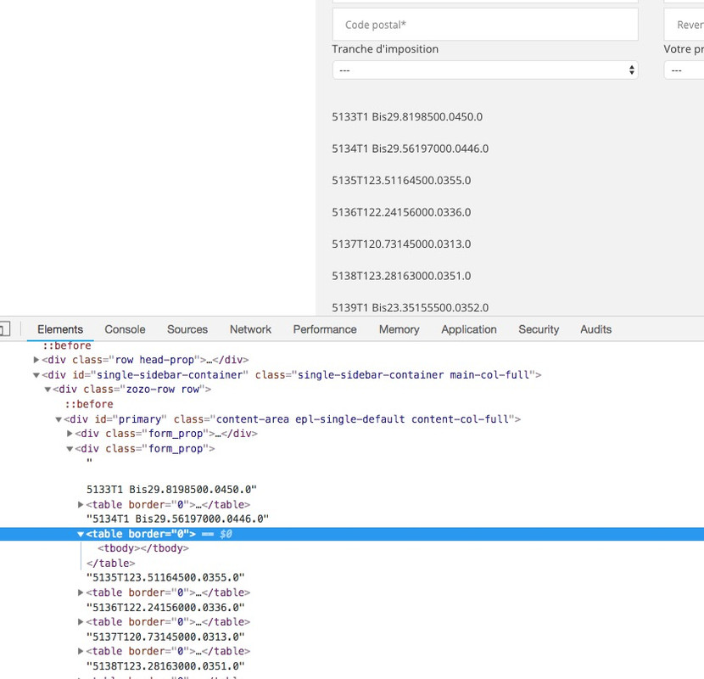The image size is (704, 679).
Task: Collapse the selected table border="0" node
Action: point(81,534)
